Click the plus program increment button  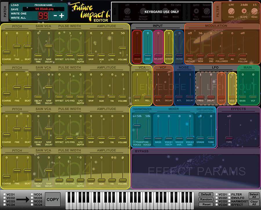tap(61, 16)
